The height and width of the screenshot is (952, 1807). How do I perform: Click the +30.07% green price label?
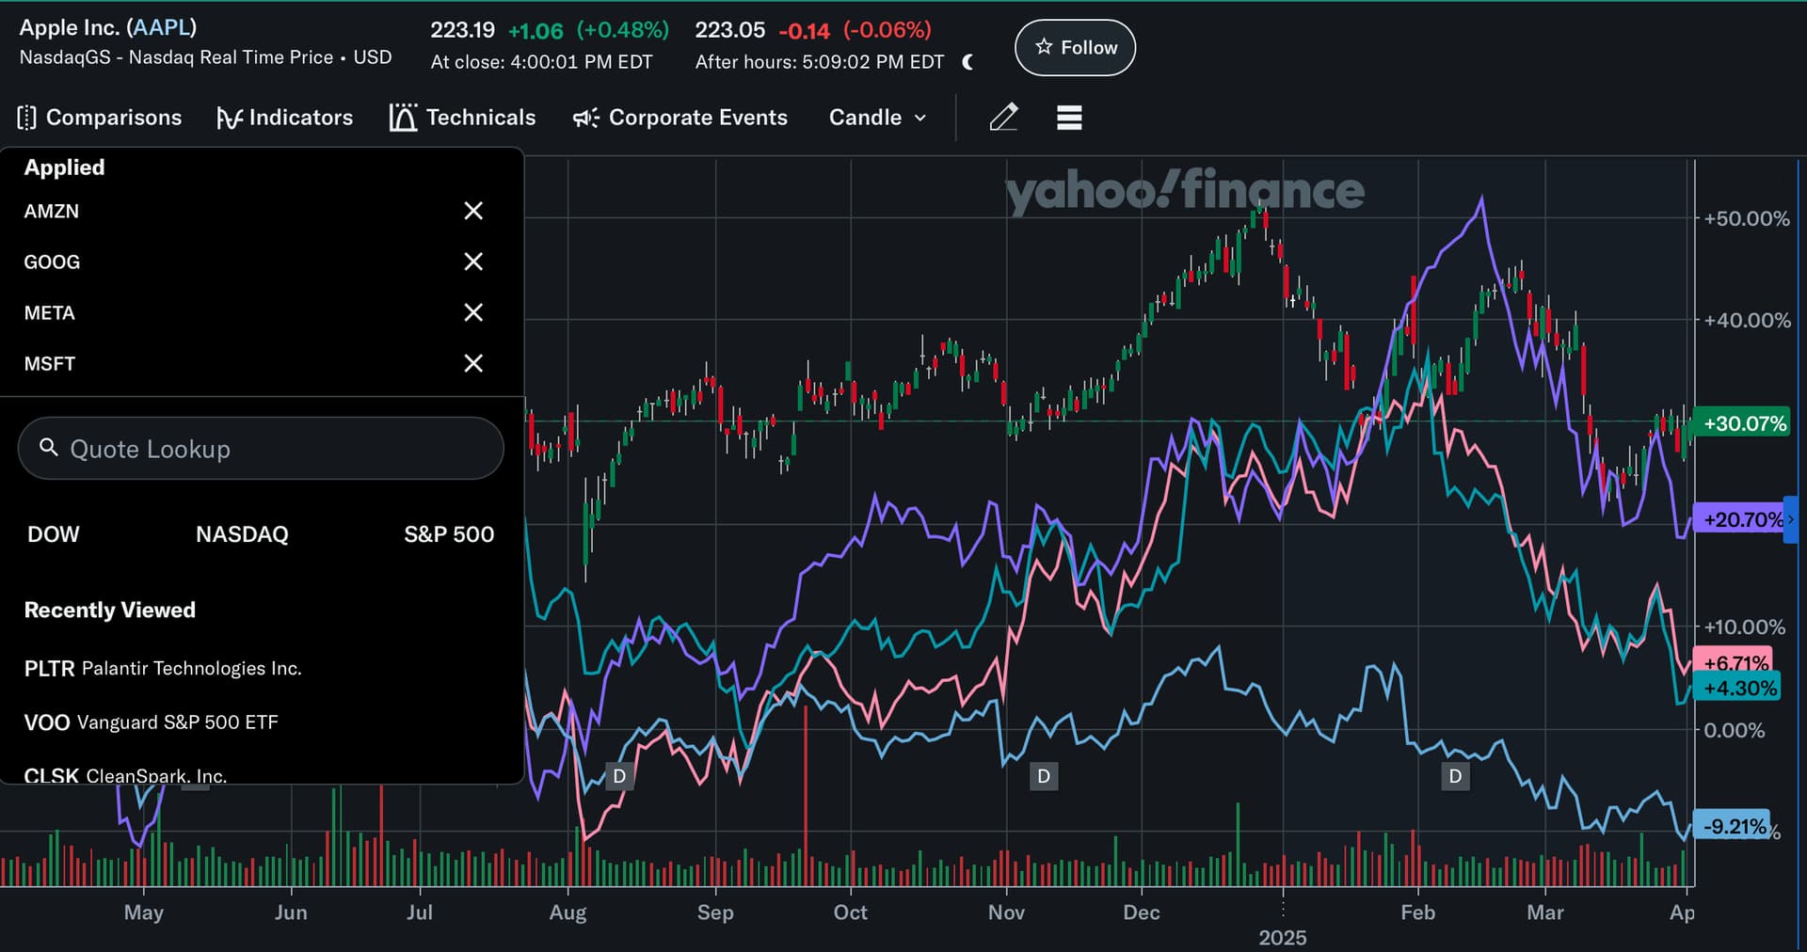[x=1744, y=423]
